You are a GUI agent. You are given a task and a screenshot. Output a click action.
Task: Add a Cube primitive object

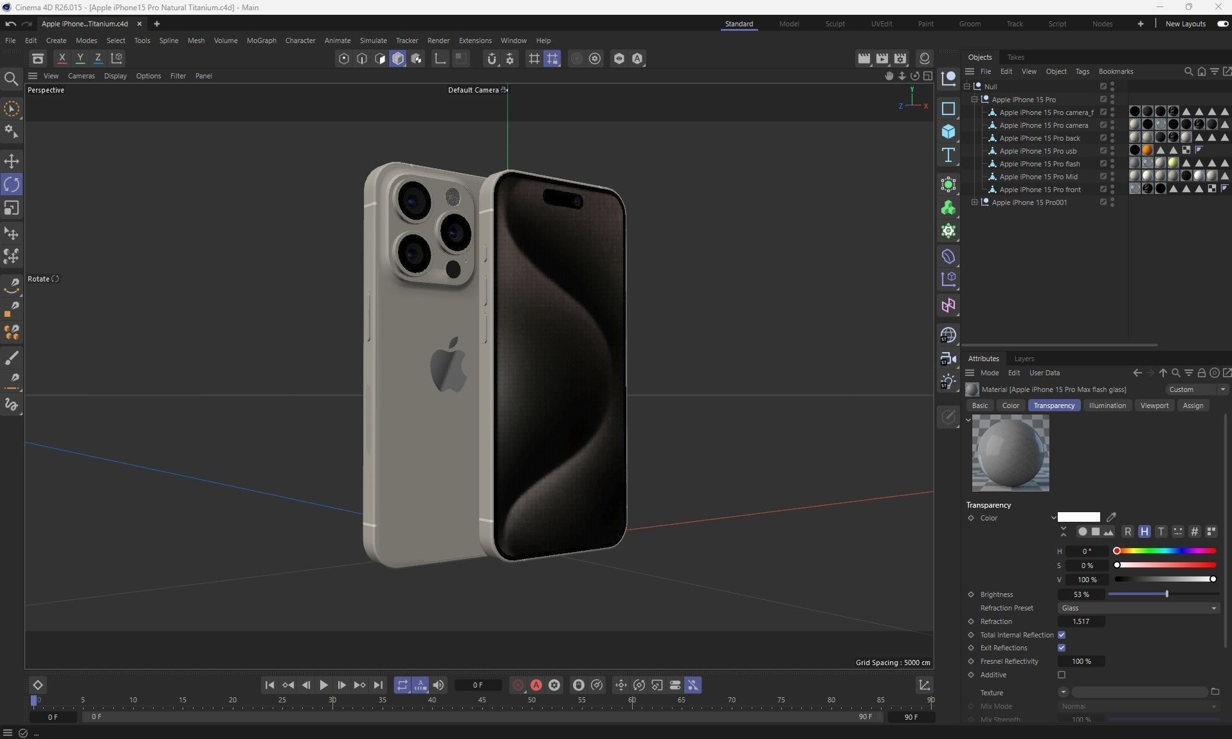tap(948, 132)
